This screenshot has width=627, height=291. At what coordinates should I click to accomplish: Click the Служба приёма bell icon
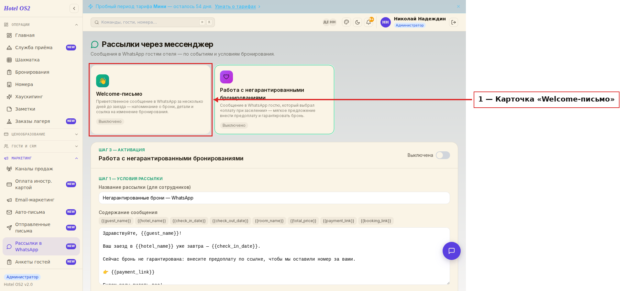9,48
